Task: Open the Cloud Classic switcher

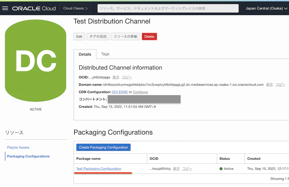Action: [x=75, y=8]
